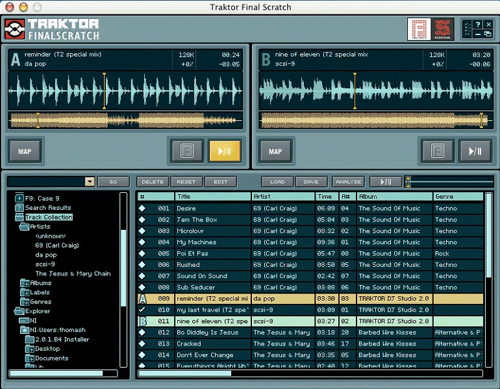The width and height of the screenshot is (500, 389).
Task: Click the NI:Users:thomash home folder icon
Action: [x=24, y=330]
